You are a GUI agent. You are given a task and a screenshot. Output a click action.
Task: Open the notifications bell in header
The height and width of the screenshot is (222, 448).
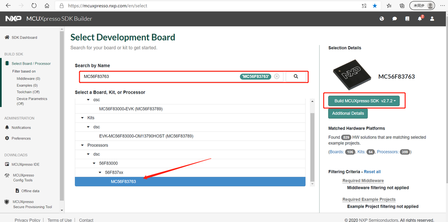[x=420, y=19]
